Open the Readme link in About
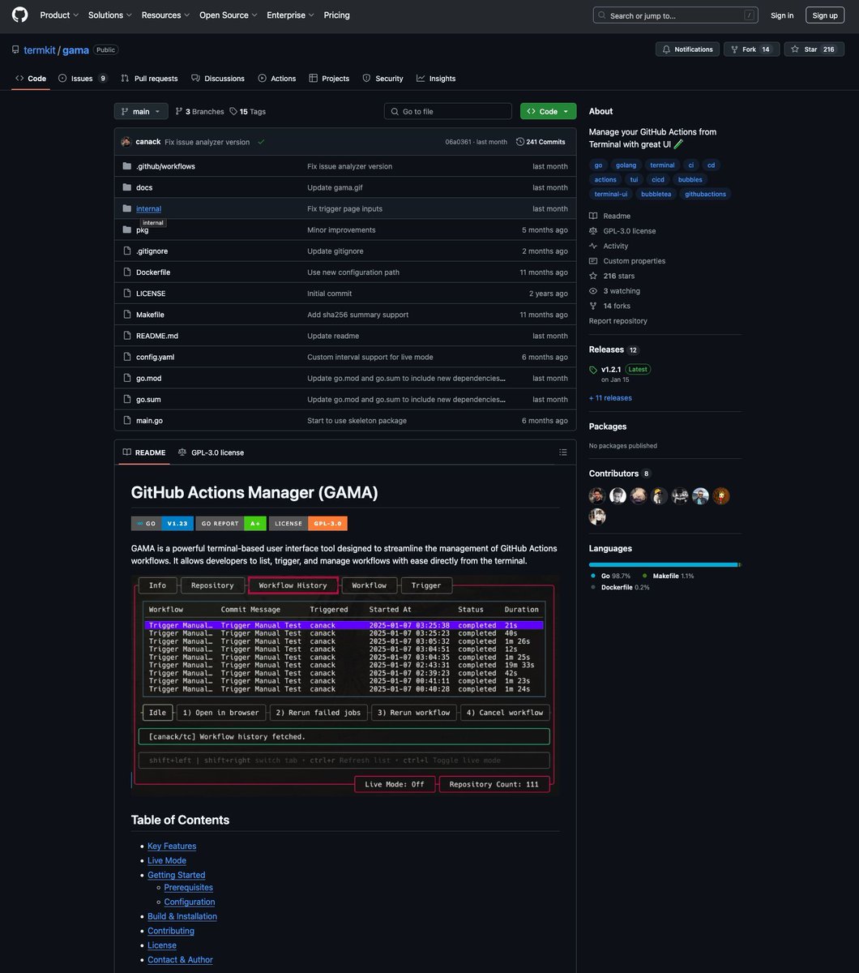Screen dimensions: 859x973 [x=609, y=216]
